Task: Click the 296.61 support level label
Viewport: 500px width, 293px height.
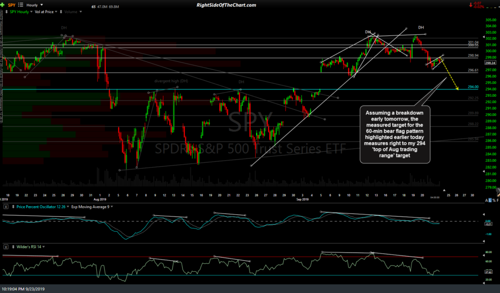Action: (473, 70)
